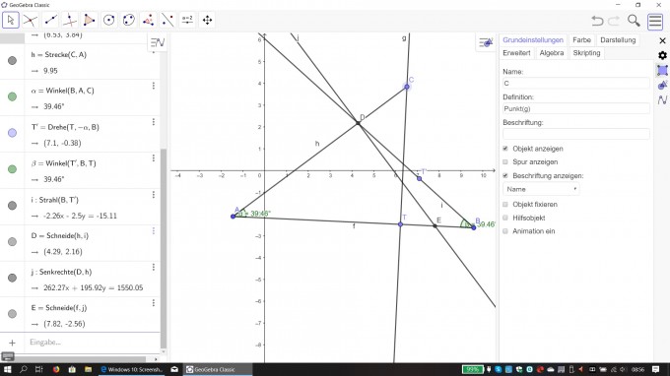Select the Circle with center tool
The height and width of the screenshot is (376, 670).
coord(109,20)
